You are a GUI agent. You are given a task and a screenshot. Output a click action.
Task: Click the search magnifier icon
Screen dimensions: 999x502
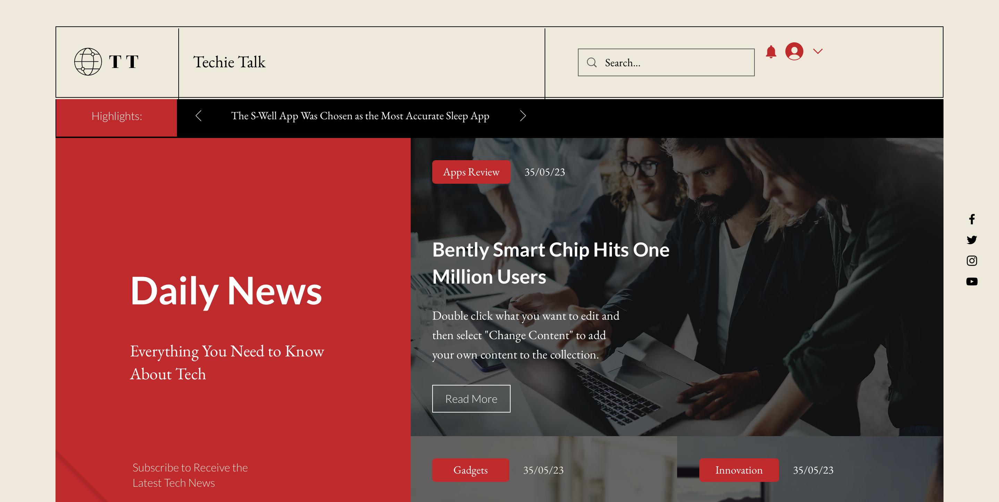pos(592,62)
